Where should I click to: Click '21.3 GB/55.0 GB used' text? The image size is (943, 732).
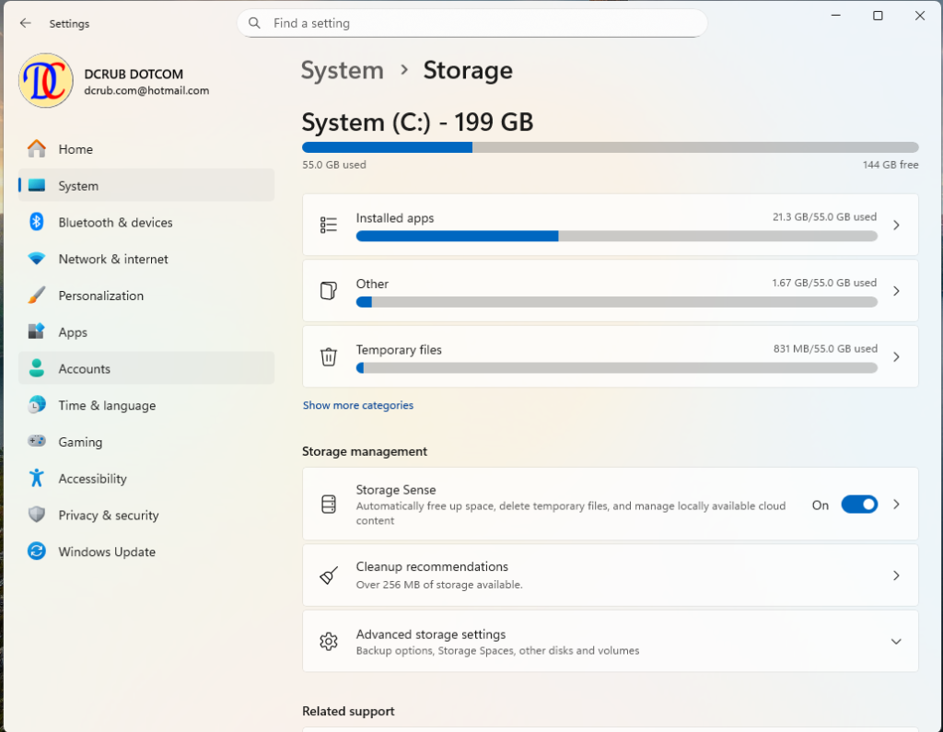[824, 216]
